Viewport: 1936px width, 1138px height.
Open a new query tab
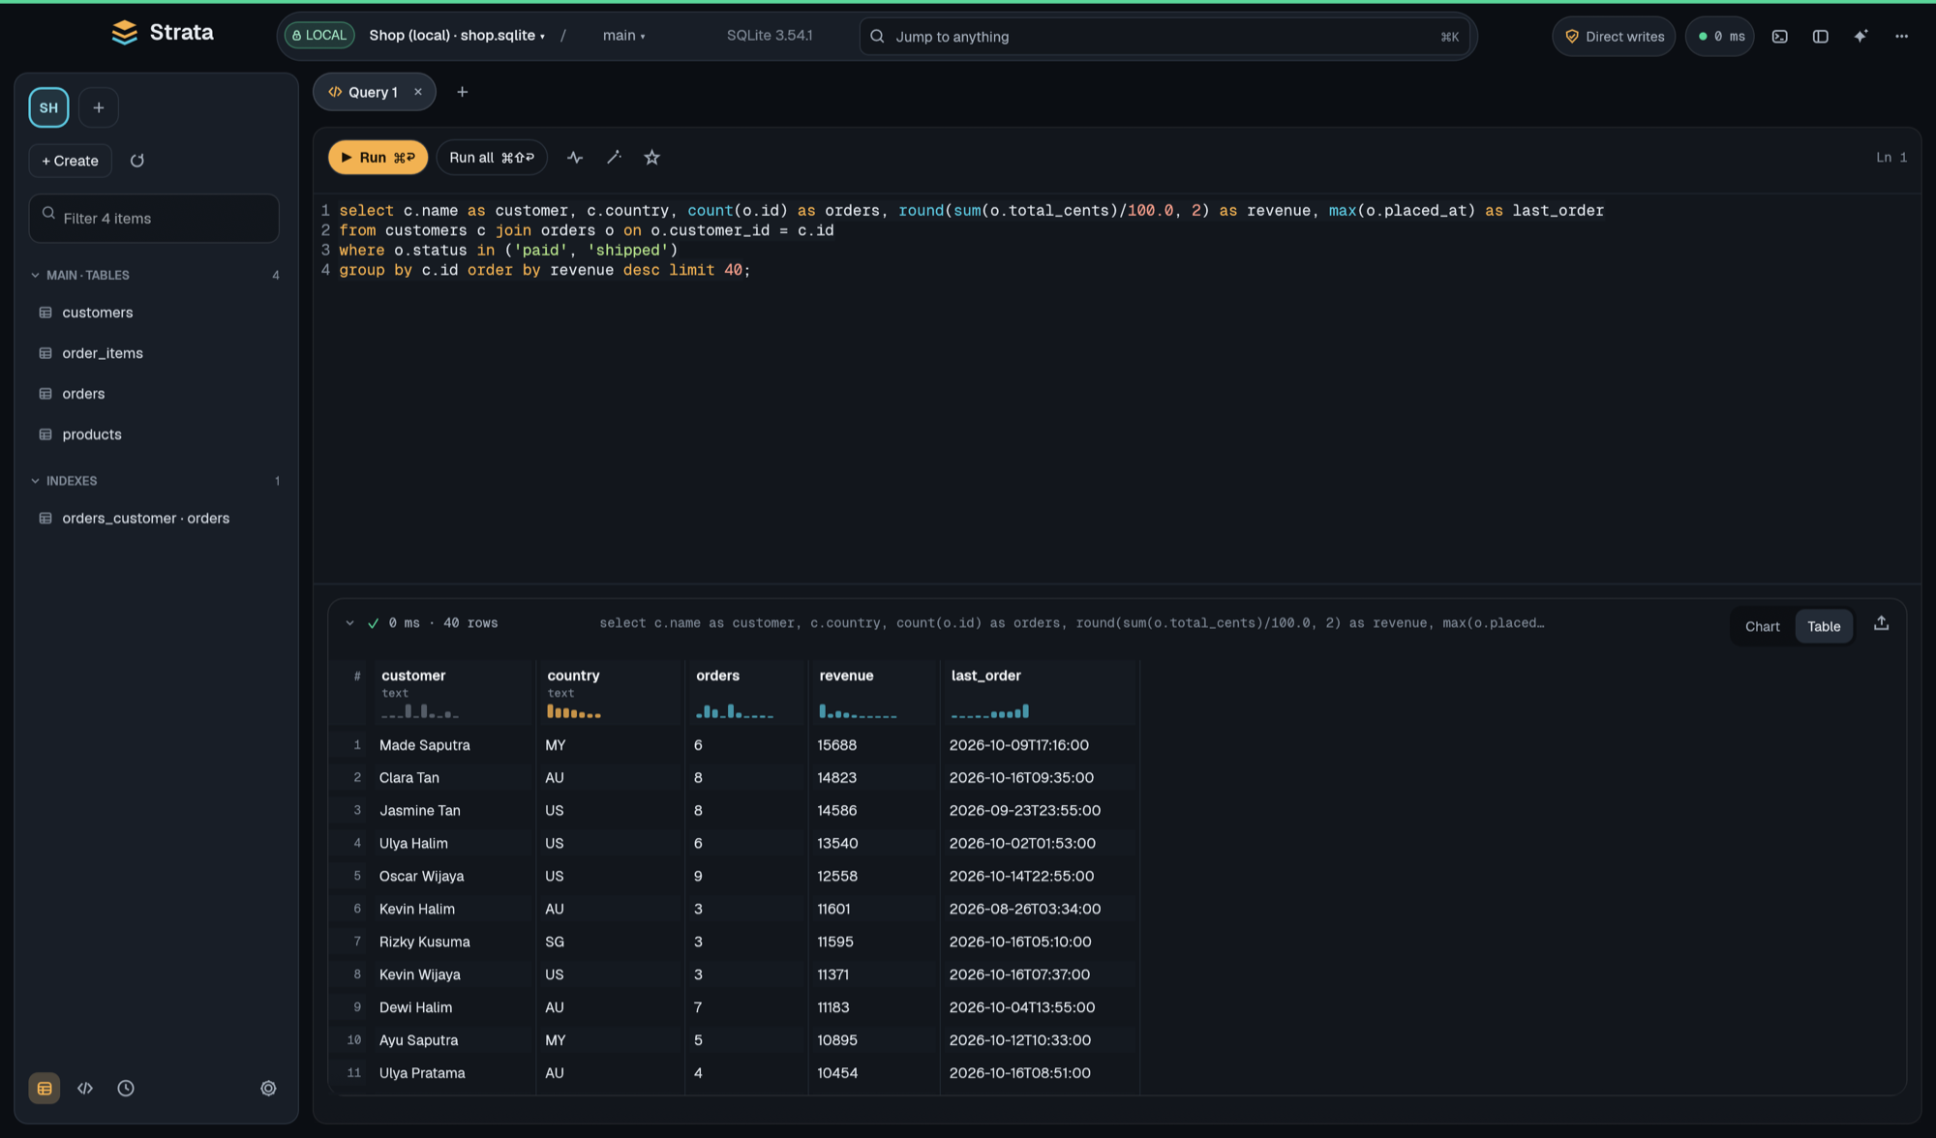pos(463,92)
